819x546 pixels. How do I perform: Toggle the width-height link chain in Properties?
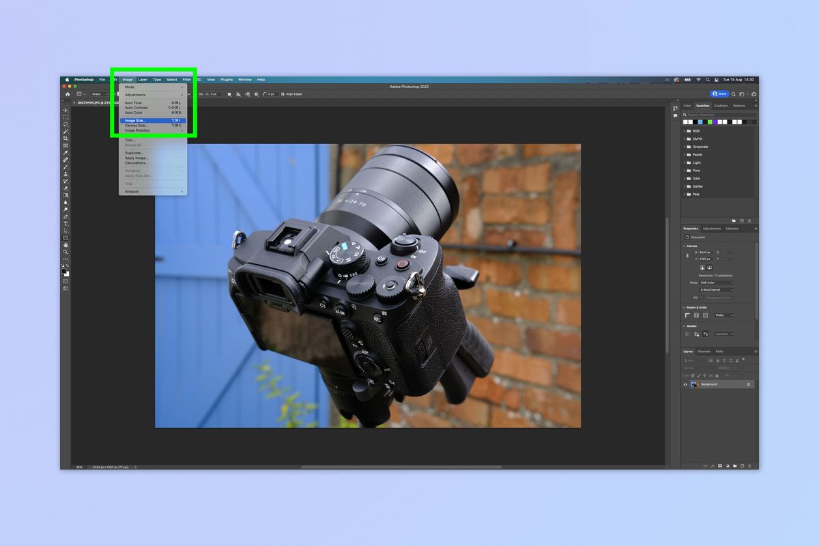click(x=687, y=255)
